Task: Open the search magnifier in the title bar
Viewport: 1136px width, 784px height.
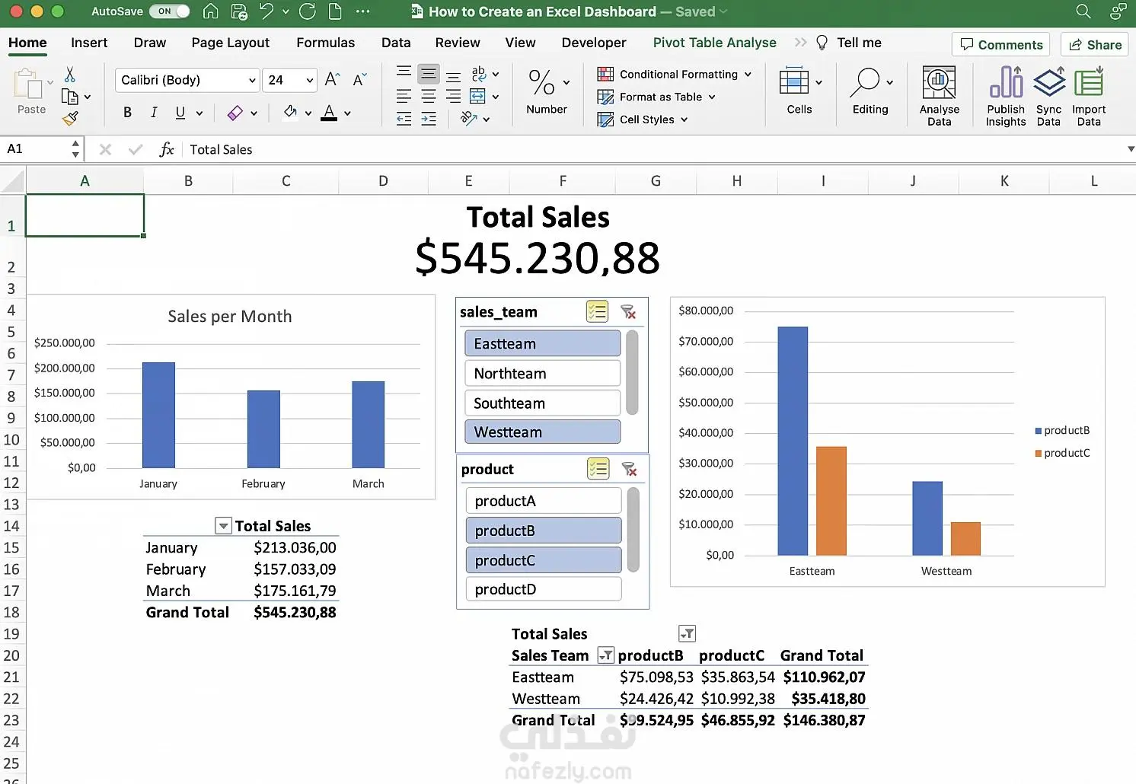Action: click(x=1083, y=11)
